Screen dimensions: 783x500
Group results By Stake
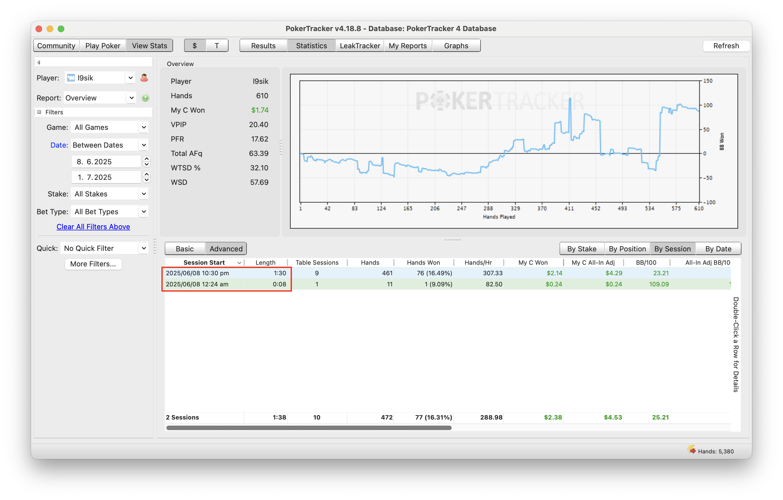pyautogui.click(x=582, y=249)
